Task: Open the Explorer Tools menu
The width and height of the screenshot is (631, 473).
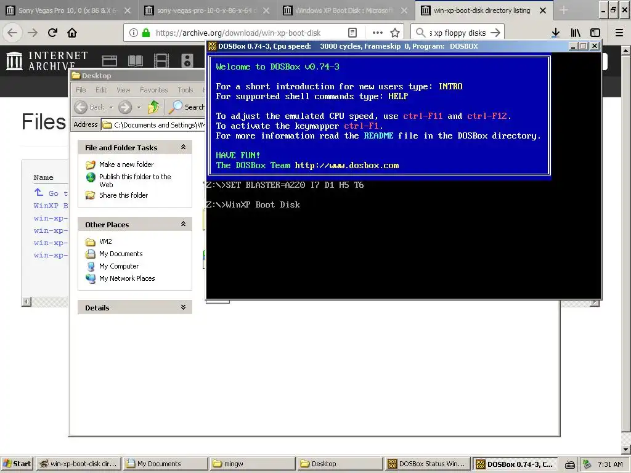Action: coord(185,90)
